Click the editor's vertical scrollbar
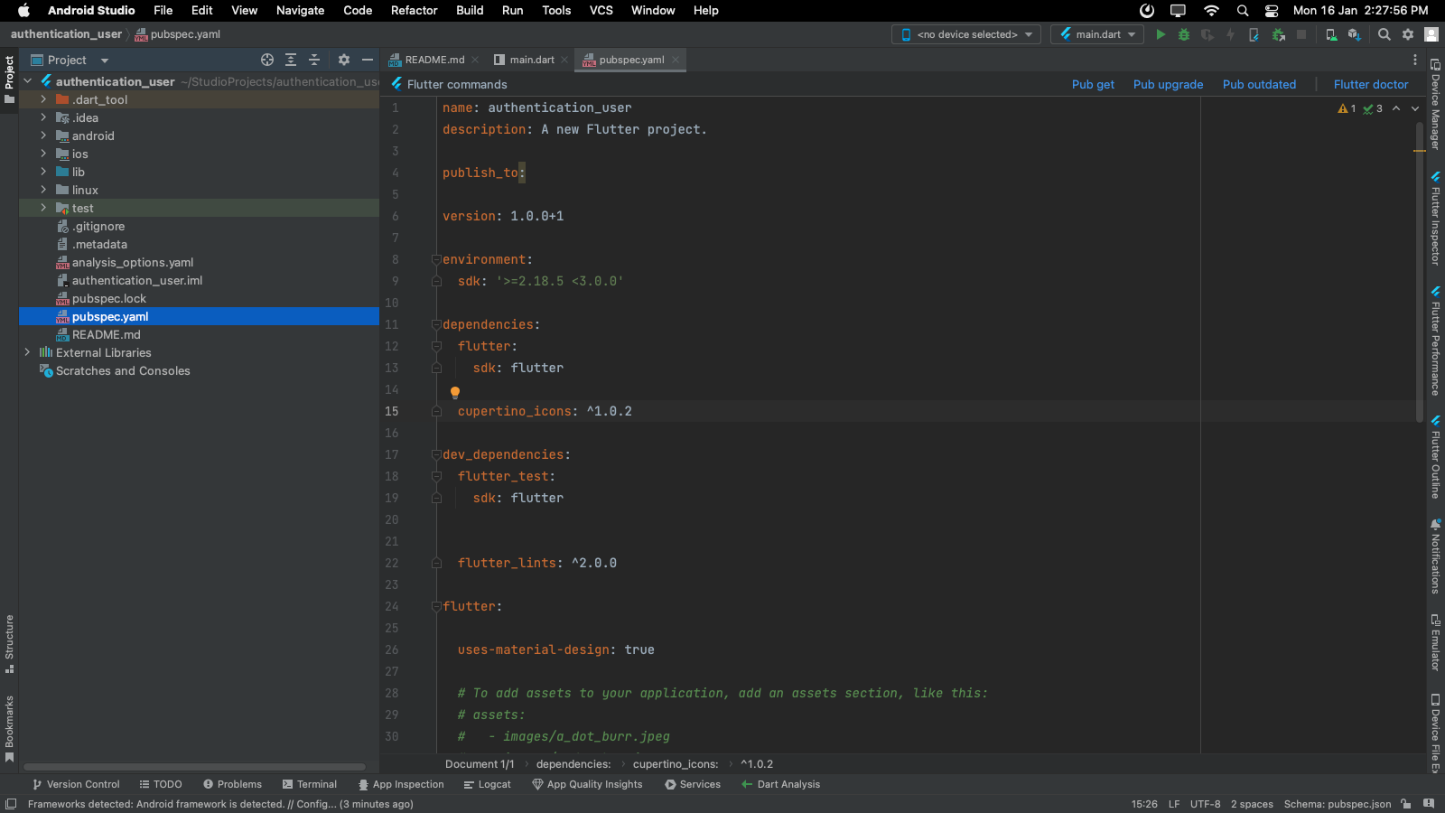 pos(1420,271)
